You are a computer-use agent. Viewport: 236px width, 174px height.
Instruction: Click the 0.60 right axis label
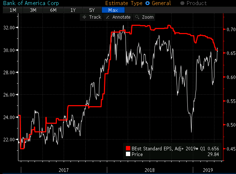[231, 77]
